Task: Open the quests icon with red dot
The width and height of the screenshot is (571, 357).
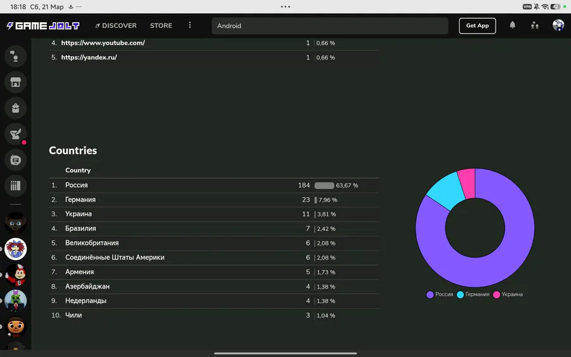Action: pyautogui.click(x=15, y=134)
